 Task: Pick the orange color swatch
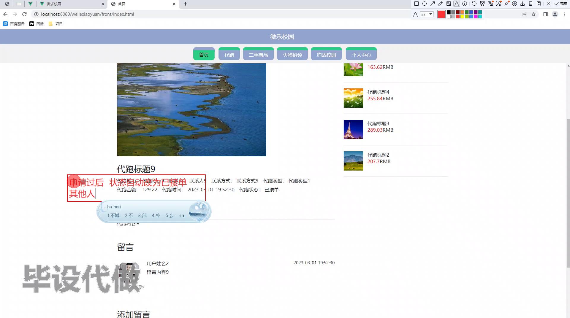(462, 12)
